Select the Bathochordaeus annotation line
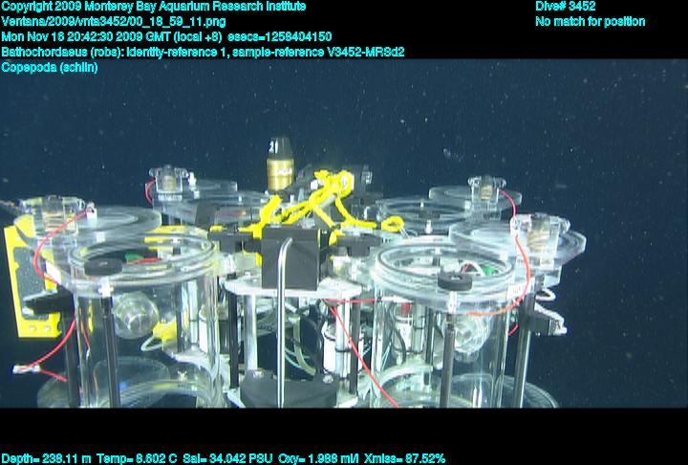Viewport: 688px width, 465px height. (203, 53)
